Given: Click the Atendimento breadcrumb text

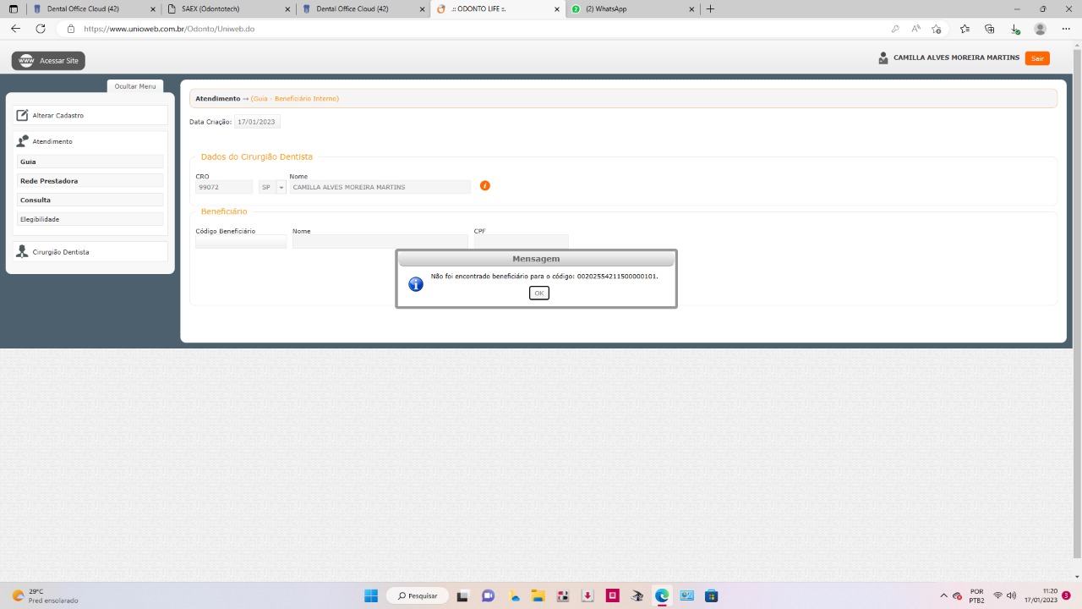Looking at the screenshot, I should pyautogui.click(x=217, y=99).
